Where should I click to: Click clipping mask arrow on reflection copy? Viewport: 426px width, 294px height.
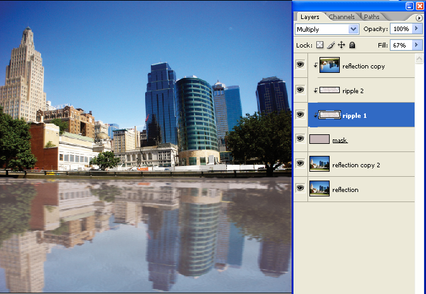[316, 65]
